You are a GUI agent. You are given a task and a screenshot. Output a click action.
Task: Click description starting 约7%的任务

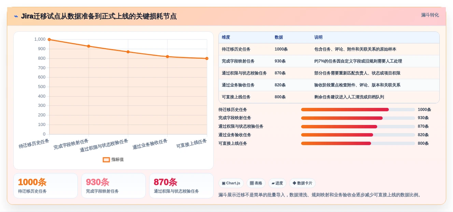pyautogui.click(x=358, y=61)
